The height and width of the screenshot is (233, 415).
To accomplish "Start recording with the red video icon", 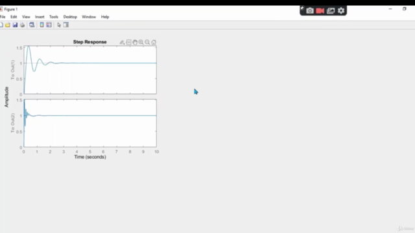I will [320, 10].
